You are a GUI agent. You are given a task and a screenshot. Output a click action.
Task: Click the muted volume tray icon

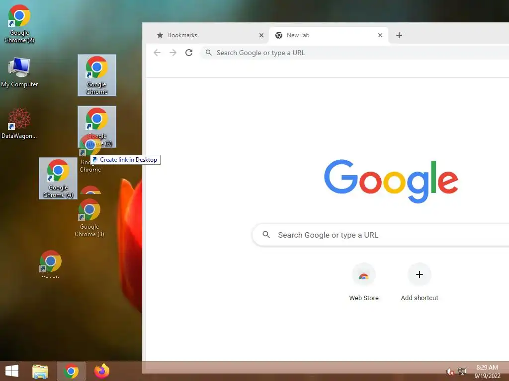pyautogui.click(x=449, y=372)
